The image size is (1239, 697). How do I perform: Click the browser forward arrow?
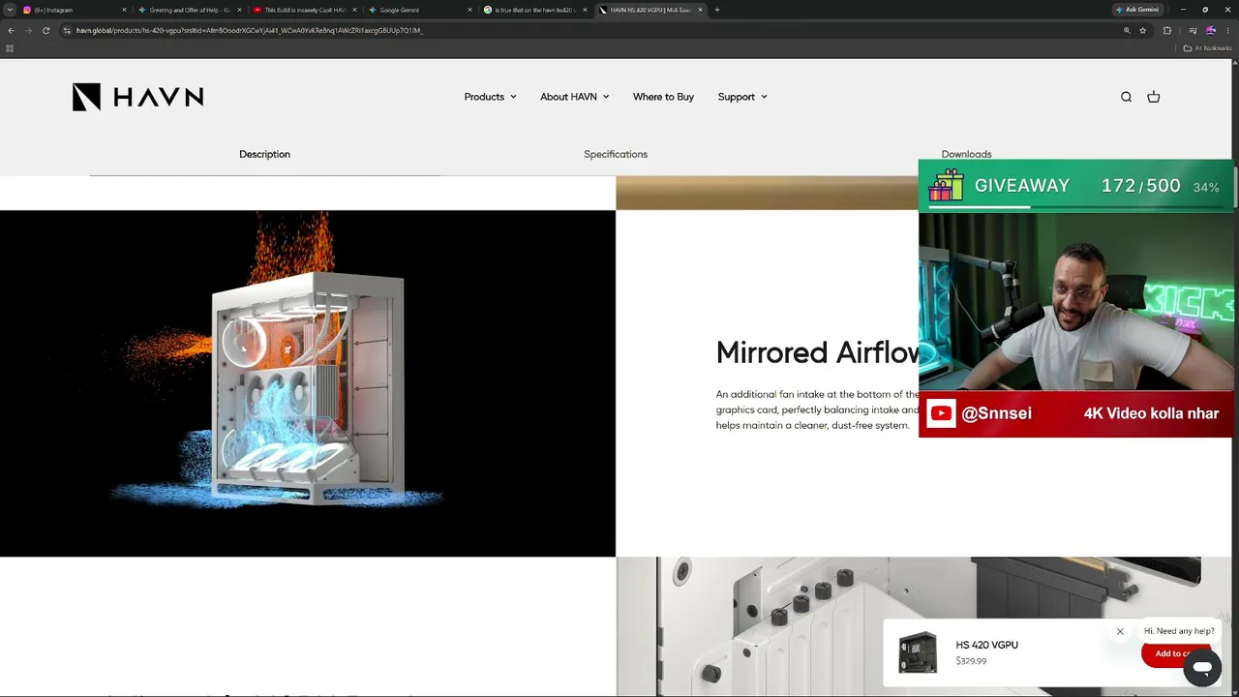pyautogui.click(x=28, y=30)
